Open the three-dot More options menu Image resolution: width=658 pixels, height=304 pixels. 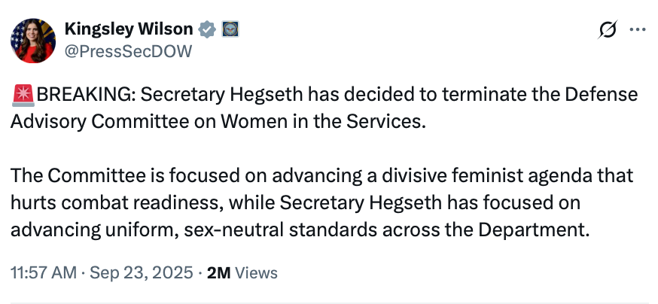(x=637, y=30)
